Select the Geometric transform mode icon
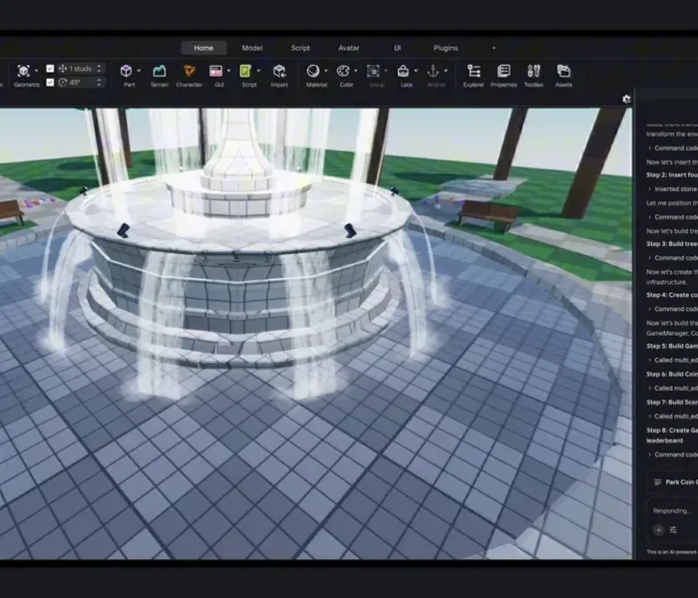This screenshot has width=698, height=598. 24,71
